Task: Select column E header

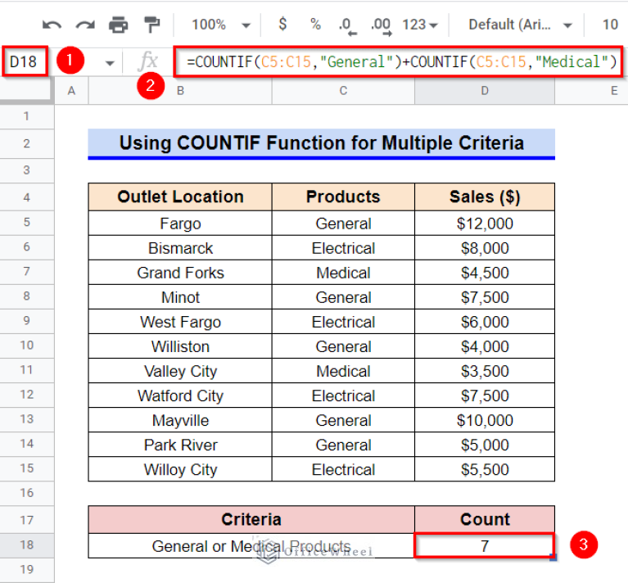Action: (x=591, y=91)
